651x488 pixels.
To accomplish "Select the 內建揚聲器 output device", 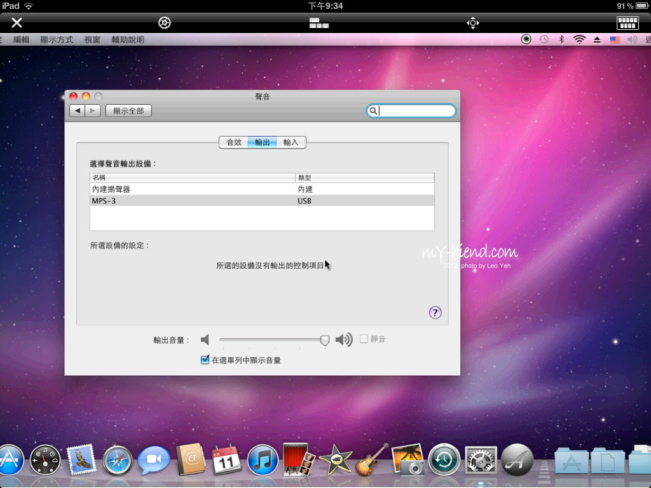I will [x=262, y=189].
